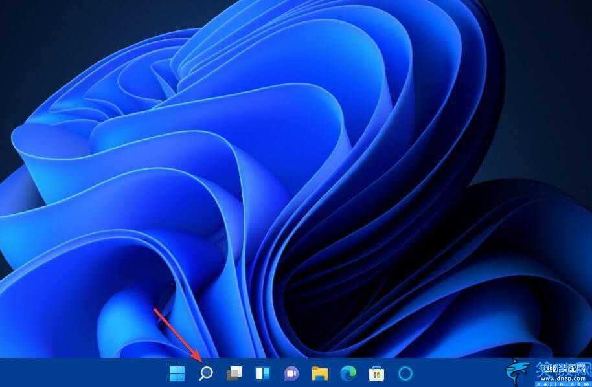Launch Teams Chat from taskbar
Image resolution: width=592 pixels, height=387 pixels.
[291, 373]
